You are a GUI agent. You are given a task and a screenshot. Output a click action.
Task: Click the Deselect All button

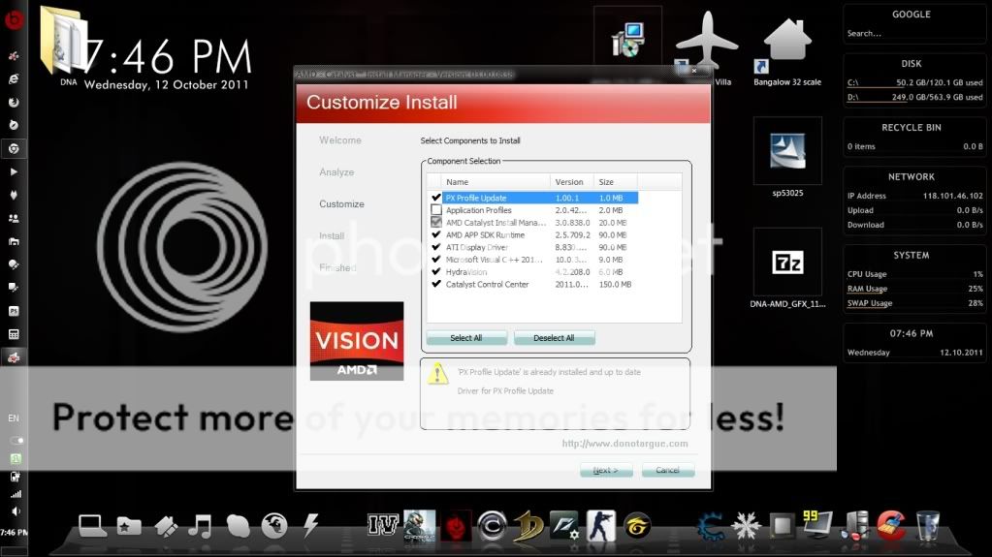point(554,338)
